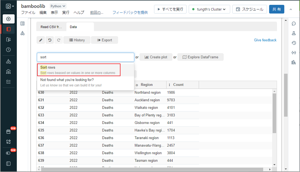This screenshot has height=172, width=300.
Task: Expand the Python language dropdown
Action: pyautogui.click(x=58, y=6)
